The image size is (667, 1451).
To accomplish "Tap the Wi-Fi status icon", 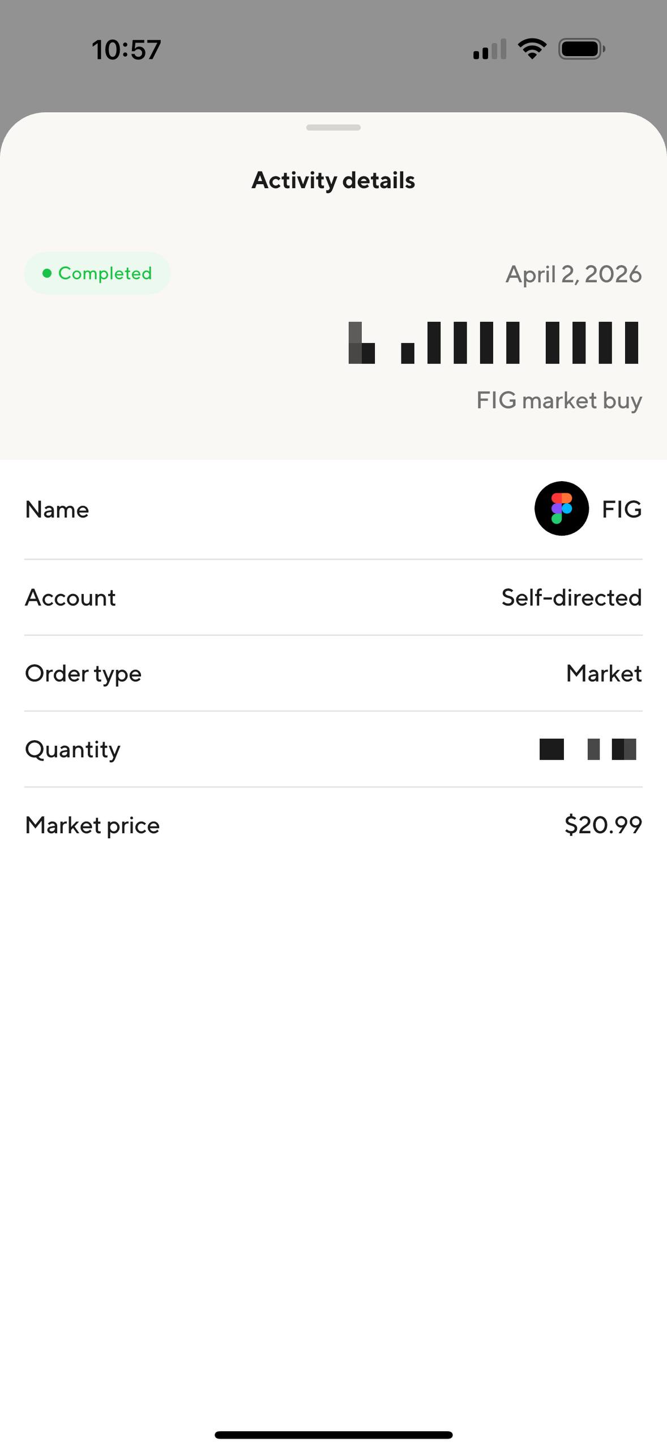I will click(533, 49).
